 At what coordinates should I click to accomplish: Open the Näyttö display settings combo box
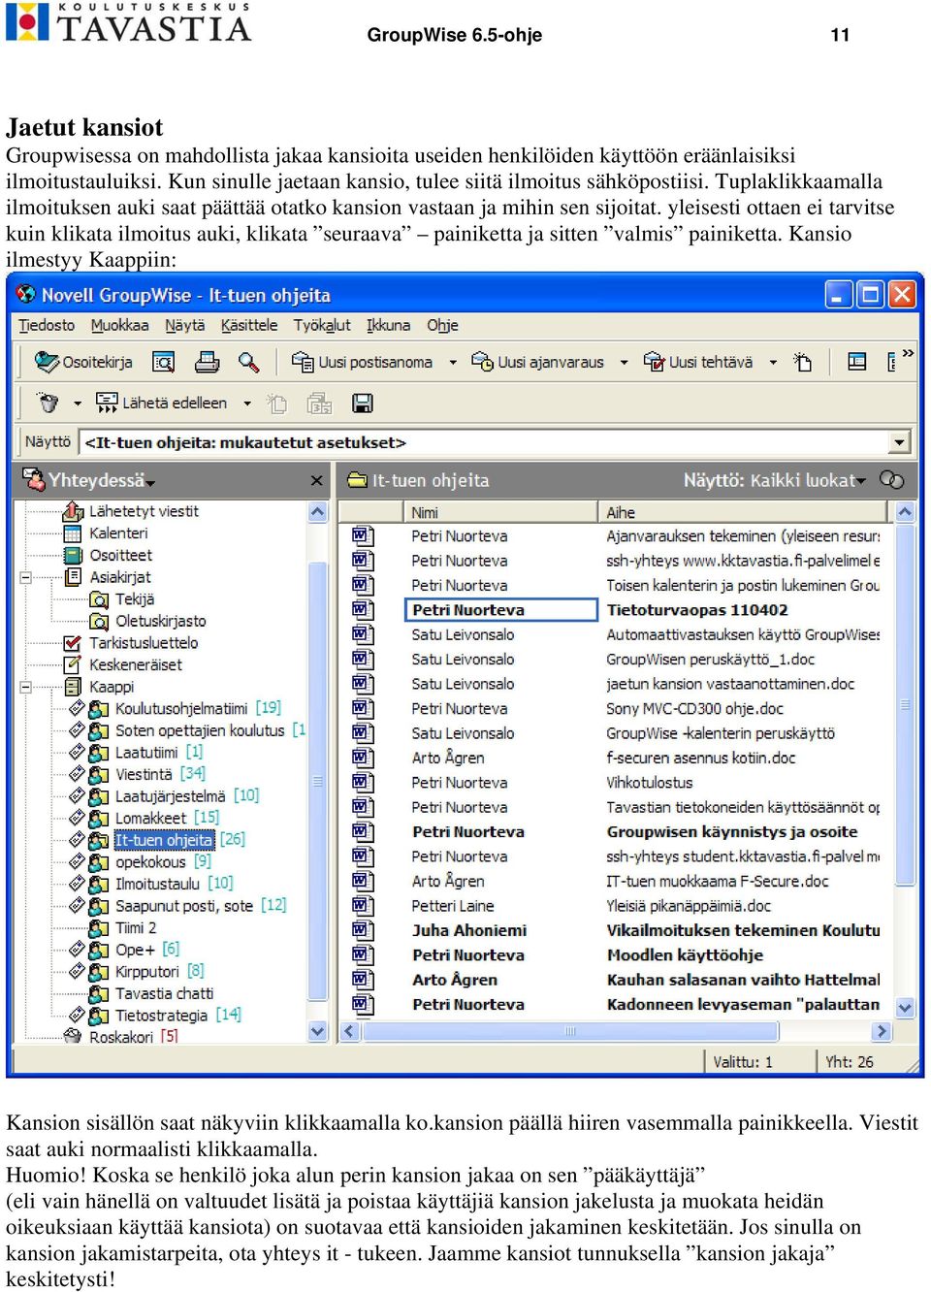click(x=495, y=442)
